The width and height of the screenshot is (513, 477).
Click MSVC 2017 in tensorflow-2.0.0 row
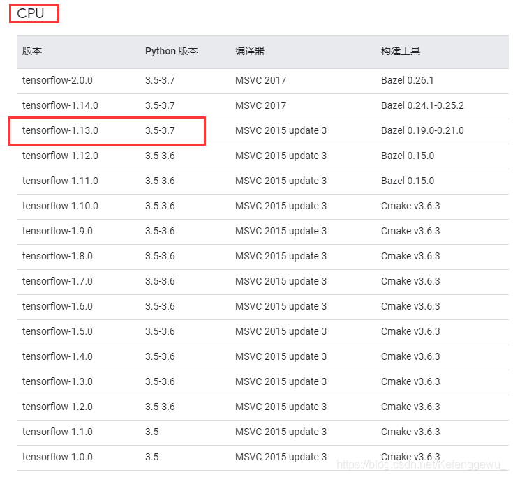pos(261,80)
